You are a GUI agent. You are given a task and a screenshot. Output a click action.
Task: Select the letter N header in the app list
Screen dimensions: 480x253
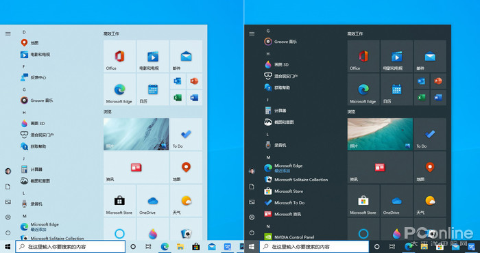coord(268,226)
